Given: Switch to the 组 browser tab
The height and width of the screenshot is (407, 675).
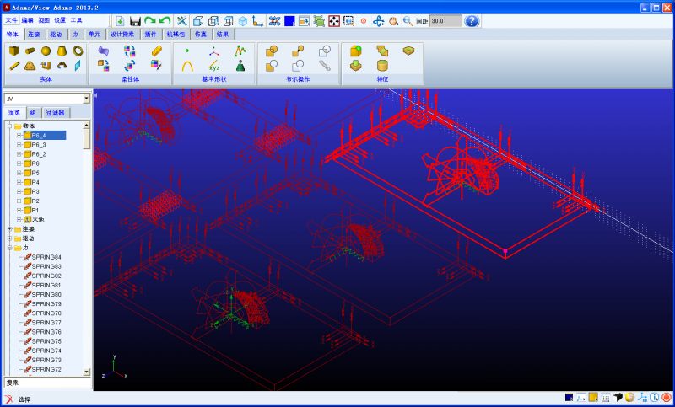Looking at the screenshot, I should (33, 113).
